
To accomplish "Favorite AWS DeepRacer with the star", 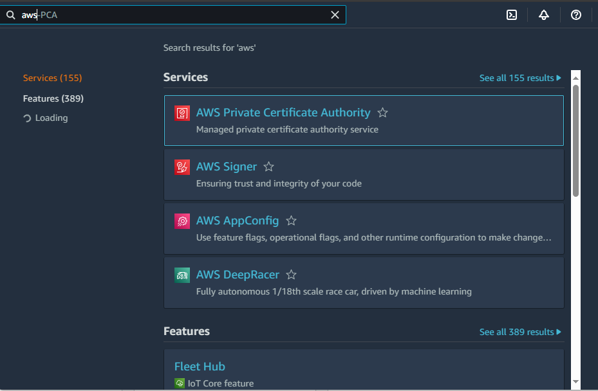I will tap(292, 275).
